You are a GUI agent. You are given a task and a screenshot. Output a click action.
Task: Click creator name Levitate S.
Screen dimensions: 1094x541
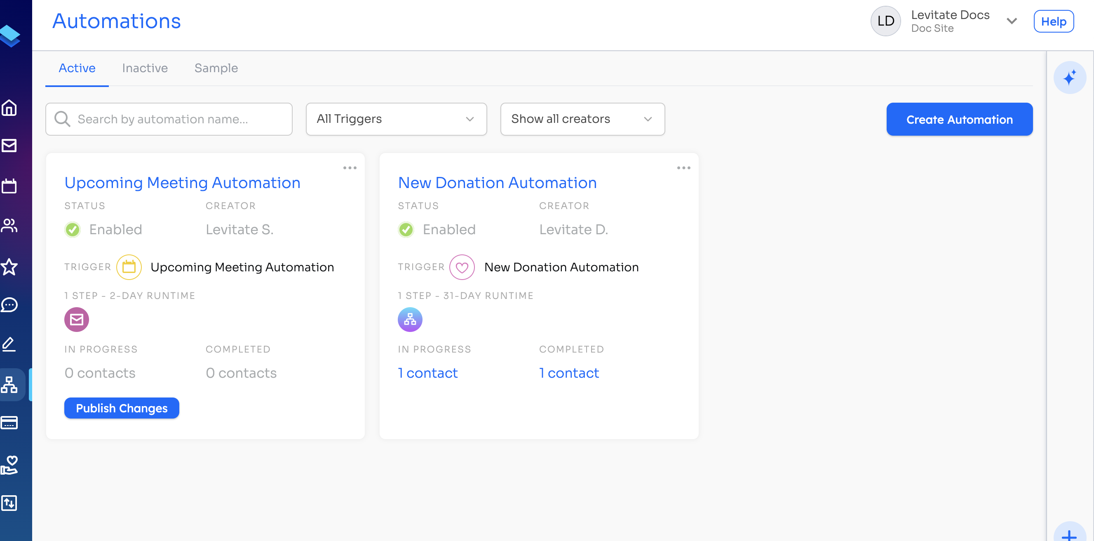click(239, 230)
